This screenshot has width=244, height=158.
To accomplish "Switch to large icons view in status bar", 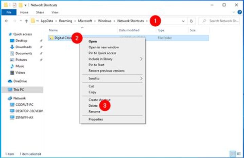I will pyautogui.click(x=239, y=154).
